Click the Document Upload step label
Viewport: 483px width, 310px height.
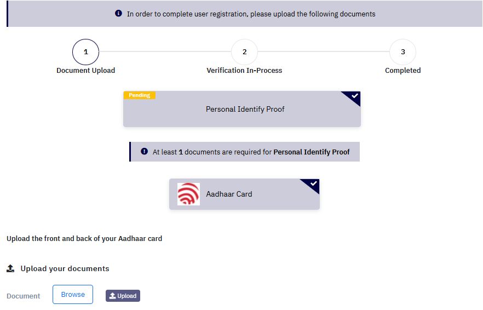(85, 71)
